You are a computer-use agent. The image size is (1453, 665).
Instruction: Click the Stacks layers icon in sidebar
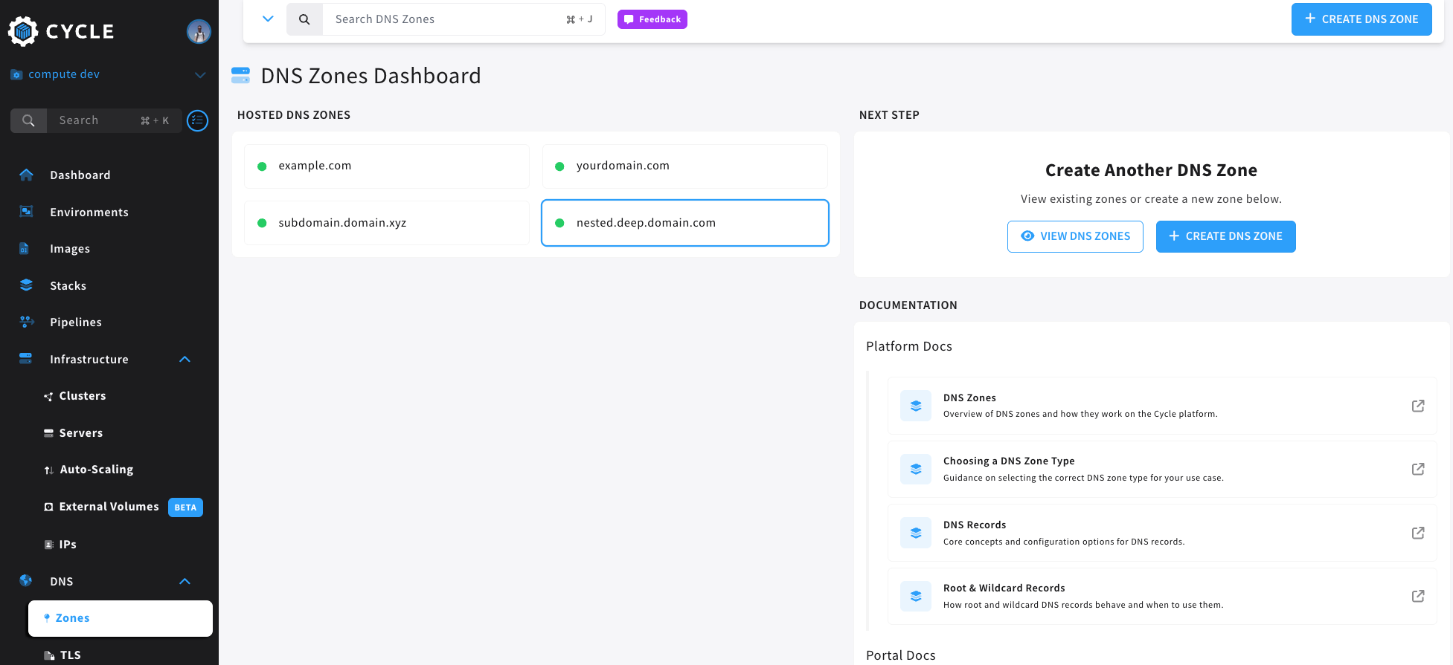(26, 285)
